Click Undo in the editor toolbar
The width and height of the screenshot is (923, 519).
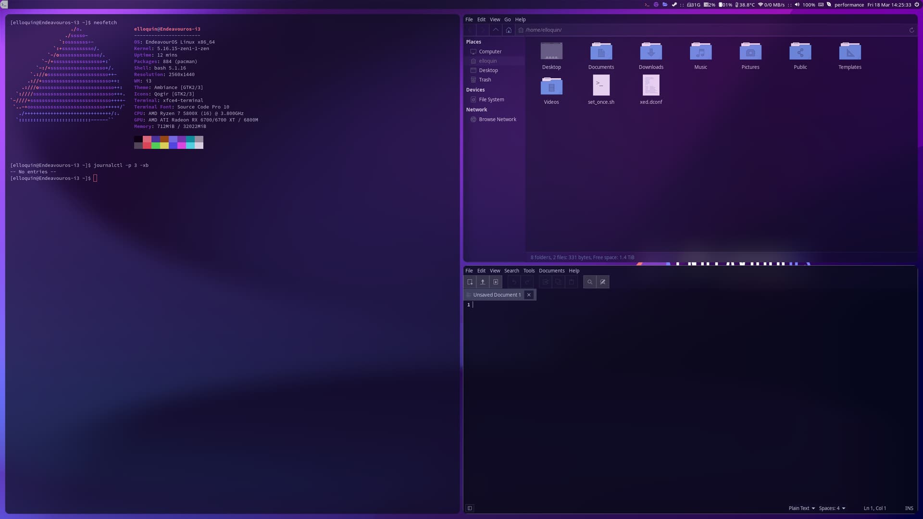point(514,282)
